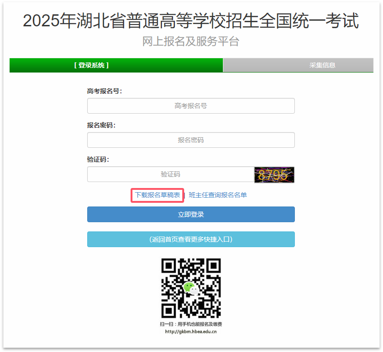Open the QR code image for mobile registration
Viewport: 383px width, 352px height.
tap(191, 288)
